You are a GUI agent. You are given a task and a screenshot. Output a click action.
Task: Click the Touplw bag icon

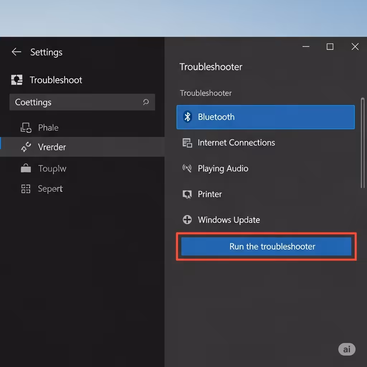(x=26, y=168)
